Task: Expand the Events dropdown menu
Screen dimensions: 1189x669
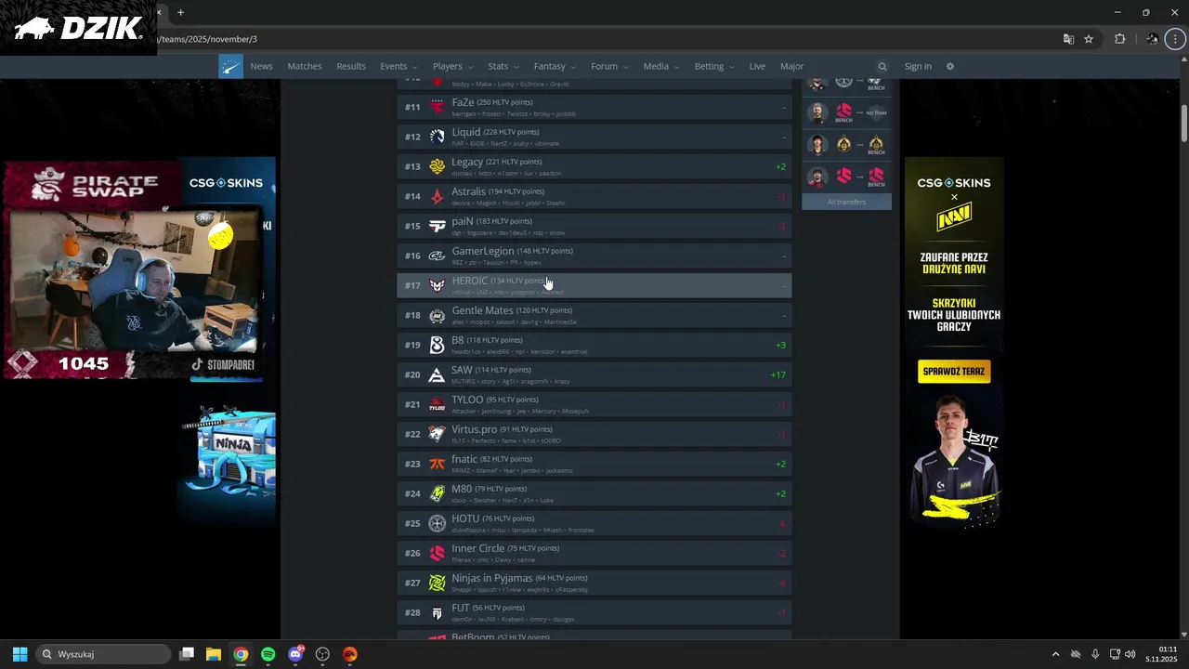Action: pyautogui.click(x=399, y=67)
